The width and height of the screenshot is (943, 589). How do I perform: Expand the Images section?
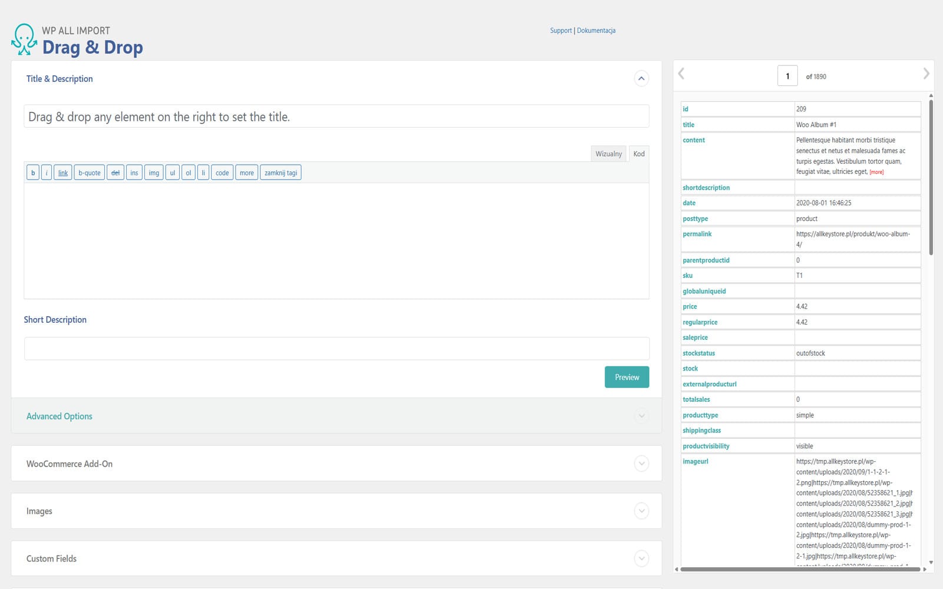pyautogui.click(x=641, y=511)
